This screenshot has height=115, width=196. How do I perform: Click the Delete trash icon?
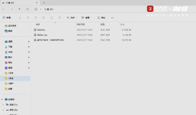[x=60, y=18]
